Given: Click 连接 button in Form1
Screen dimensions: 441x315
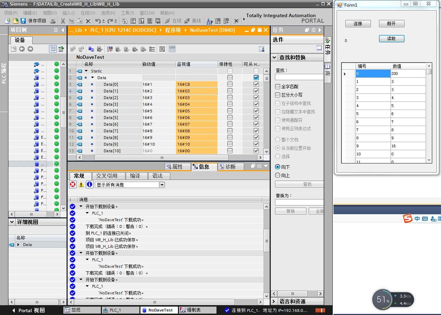Looking at the screenshot, I should tap(358, 23).
